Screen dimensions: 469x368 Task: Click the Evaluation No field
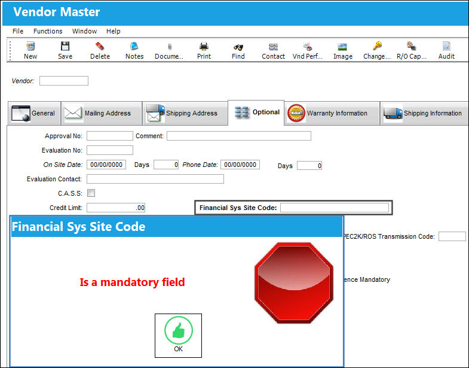(x=110, y=150)
